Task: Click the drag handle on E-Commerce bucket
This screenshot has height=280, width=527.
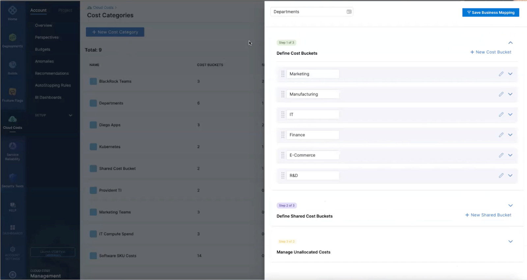Action: coord(283,155)
